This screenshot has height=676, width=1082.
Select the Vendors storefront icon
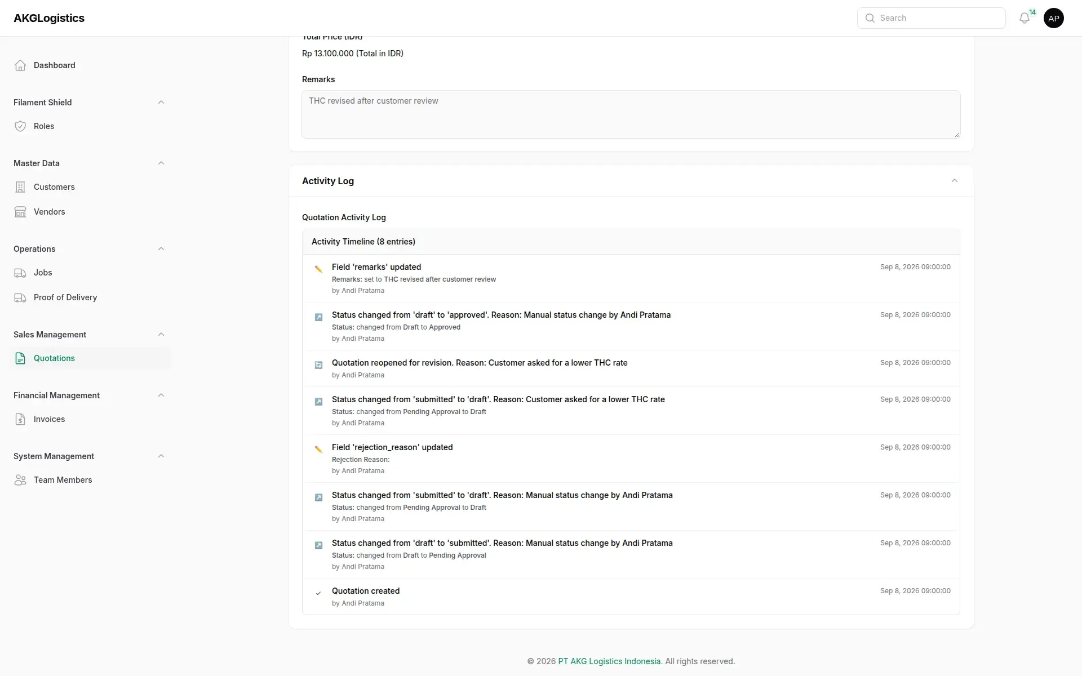[20, 212]
